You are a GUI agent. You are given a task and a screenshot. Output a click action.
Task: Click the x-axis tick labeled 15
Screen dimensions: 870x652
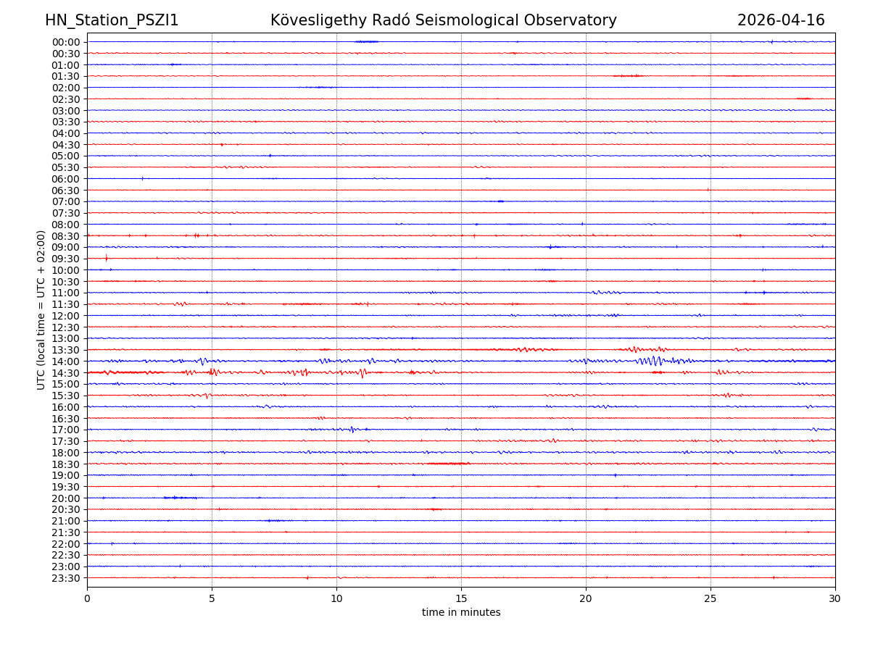(461, 599)
